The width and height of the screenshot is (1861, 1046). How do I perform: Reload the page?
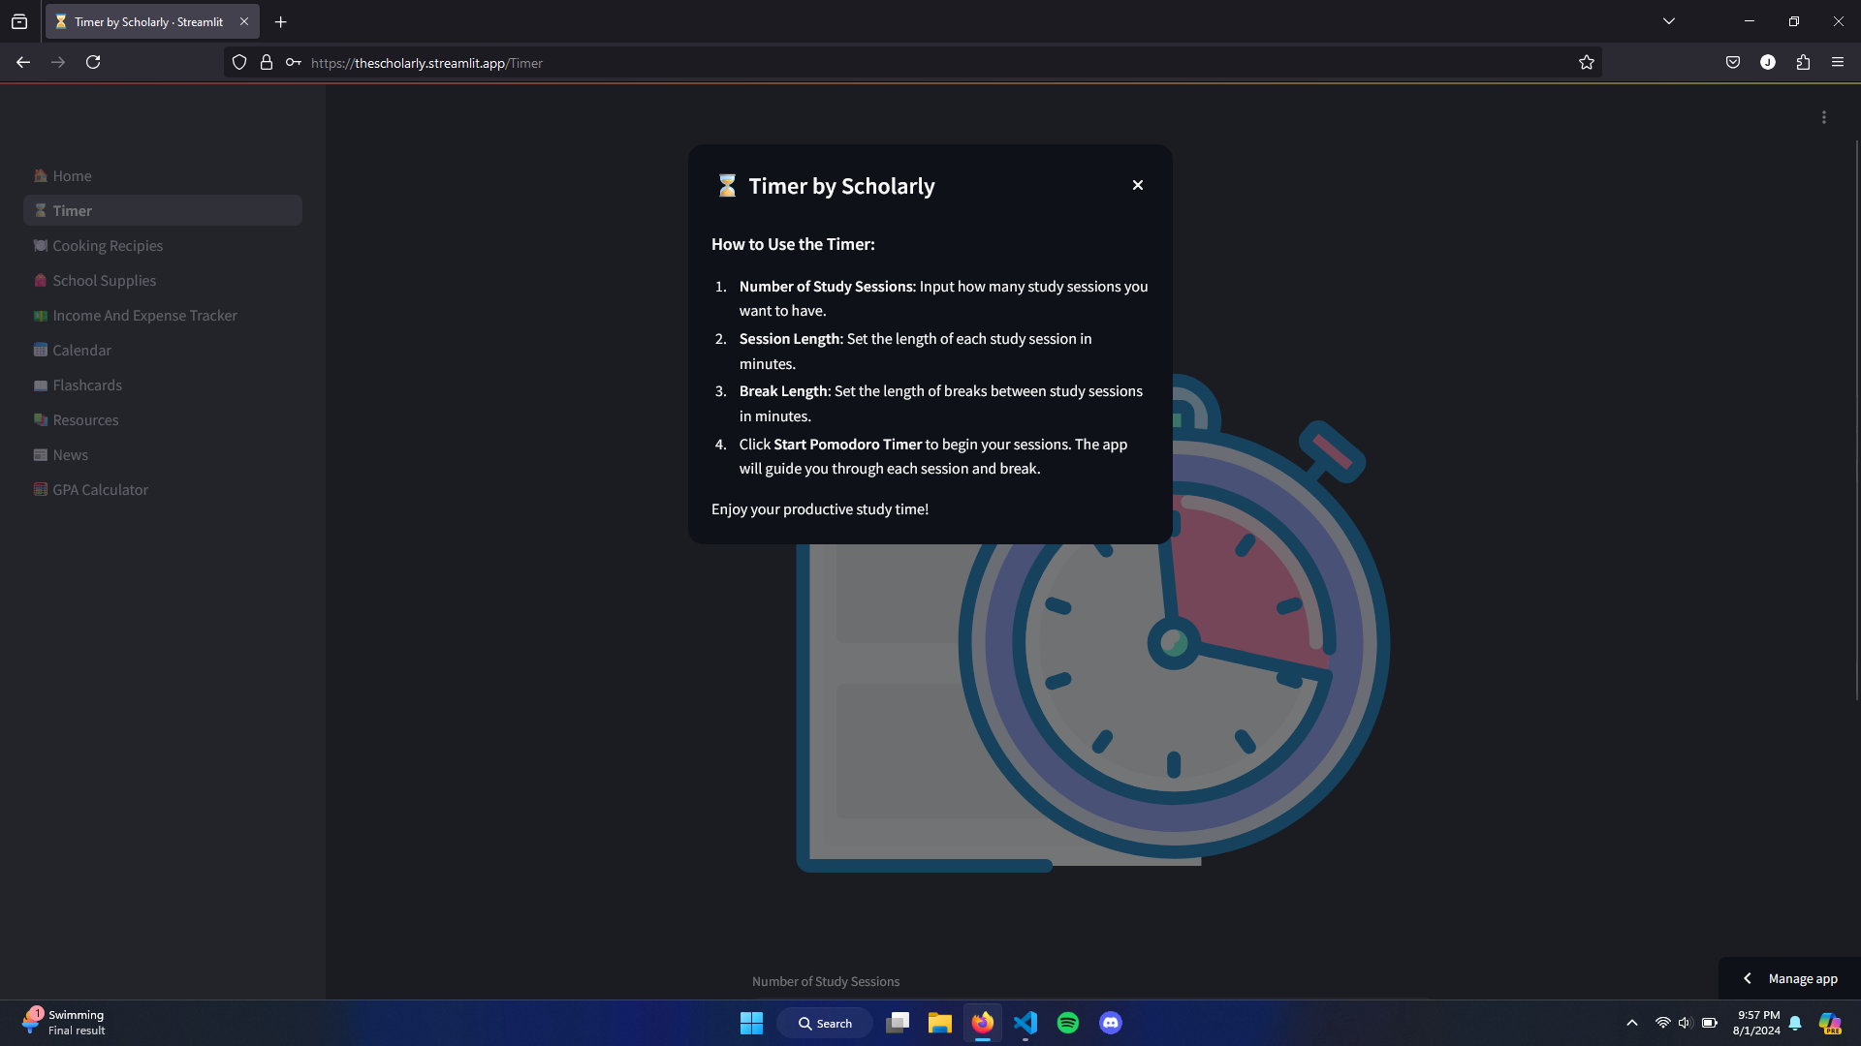93,63
